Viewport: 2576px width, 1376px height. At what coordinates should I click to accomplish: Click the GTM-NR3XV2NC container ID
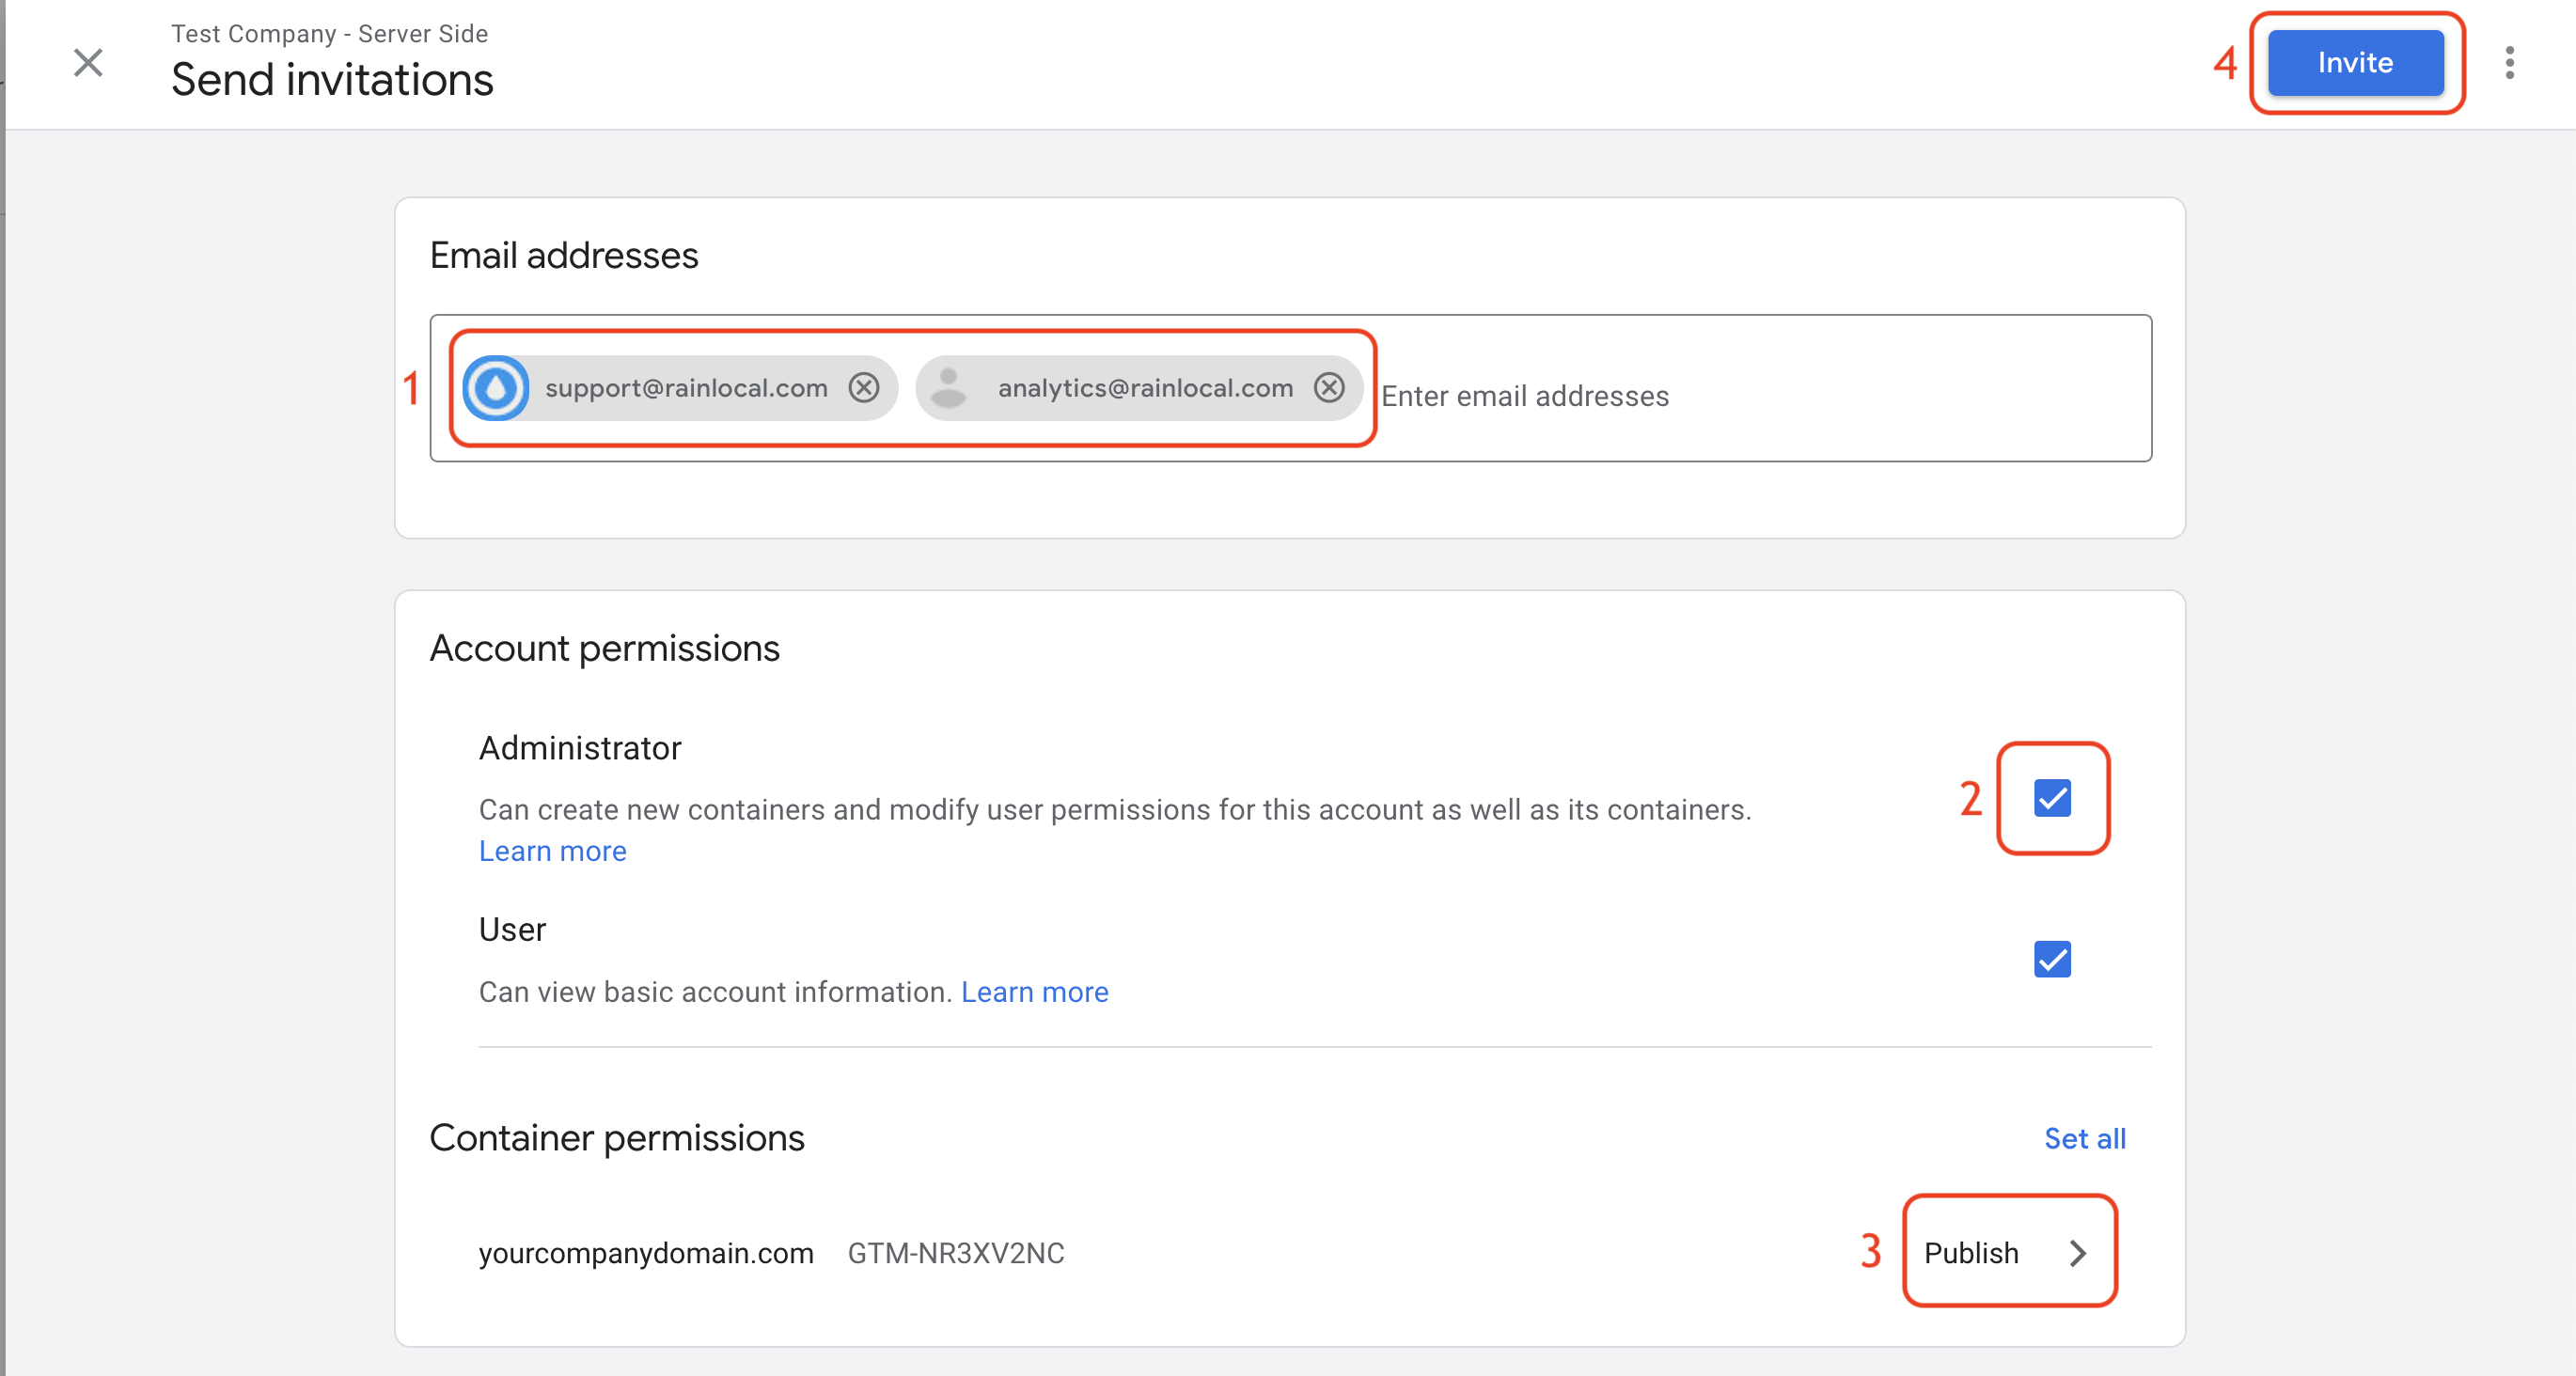click(956, 1253)
